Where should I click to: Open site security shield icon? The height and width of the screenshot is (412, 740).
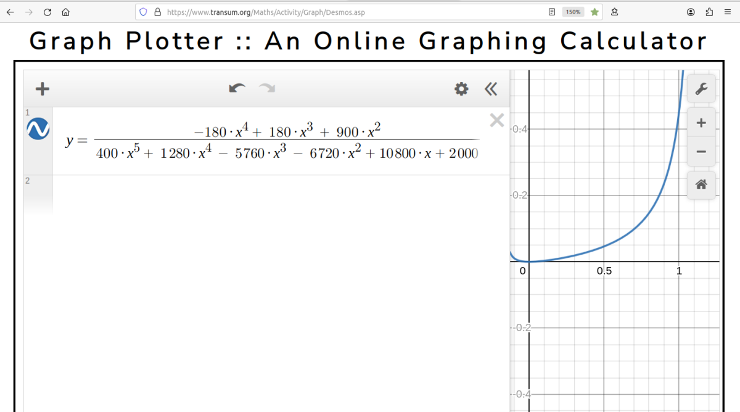[144, 12]
